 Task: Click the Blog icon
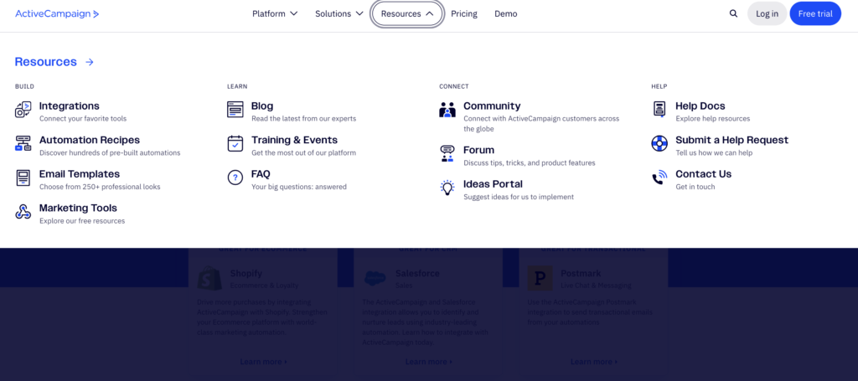tap(235, 110)
